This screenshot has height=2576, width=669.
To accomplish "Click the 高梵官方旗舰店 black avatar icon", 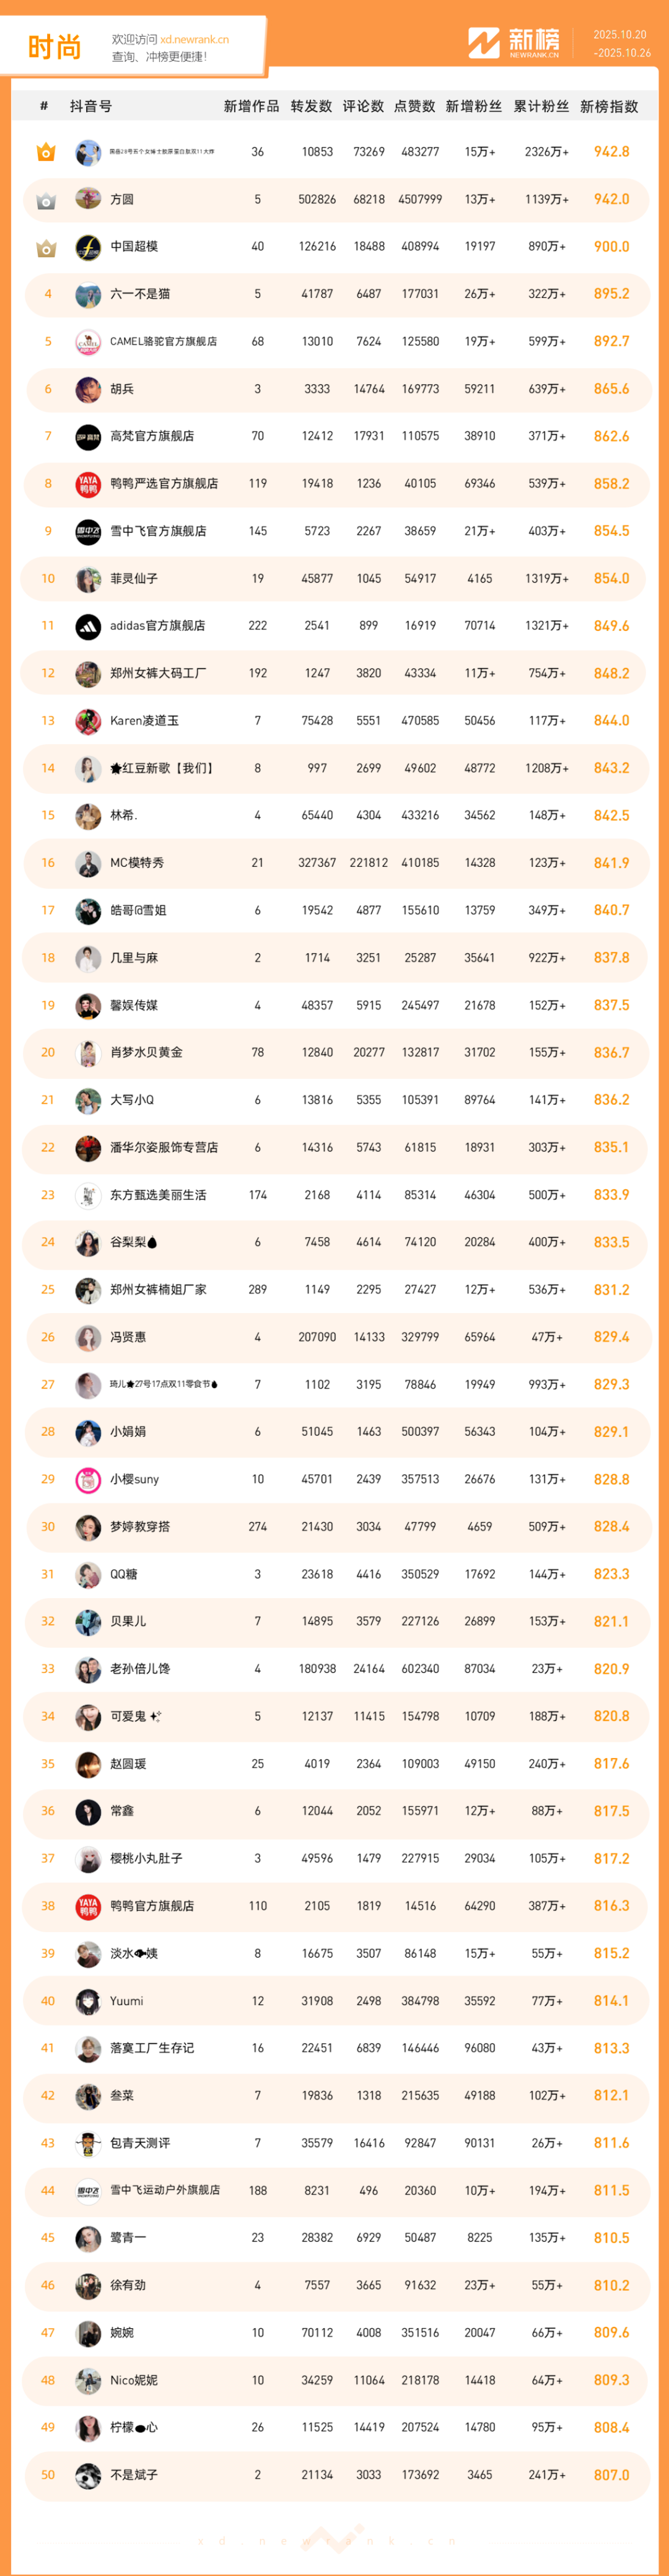I will (88, 437).
